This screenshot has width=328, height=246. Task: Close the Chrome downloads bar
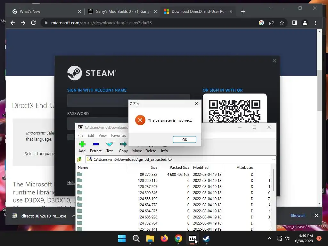tap(316, 216)
